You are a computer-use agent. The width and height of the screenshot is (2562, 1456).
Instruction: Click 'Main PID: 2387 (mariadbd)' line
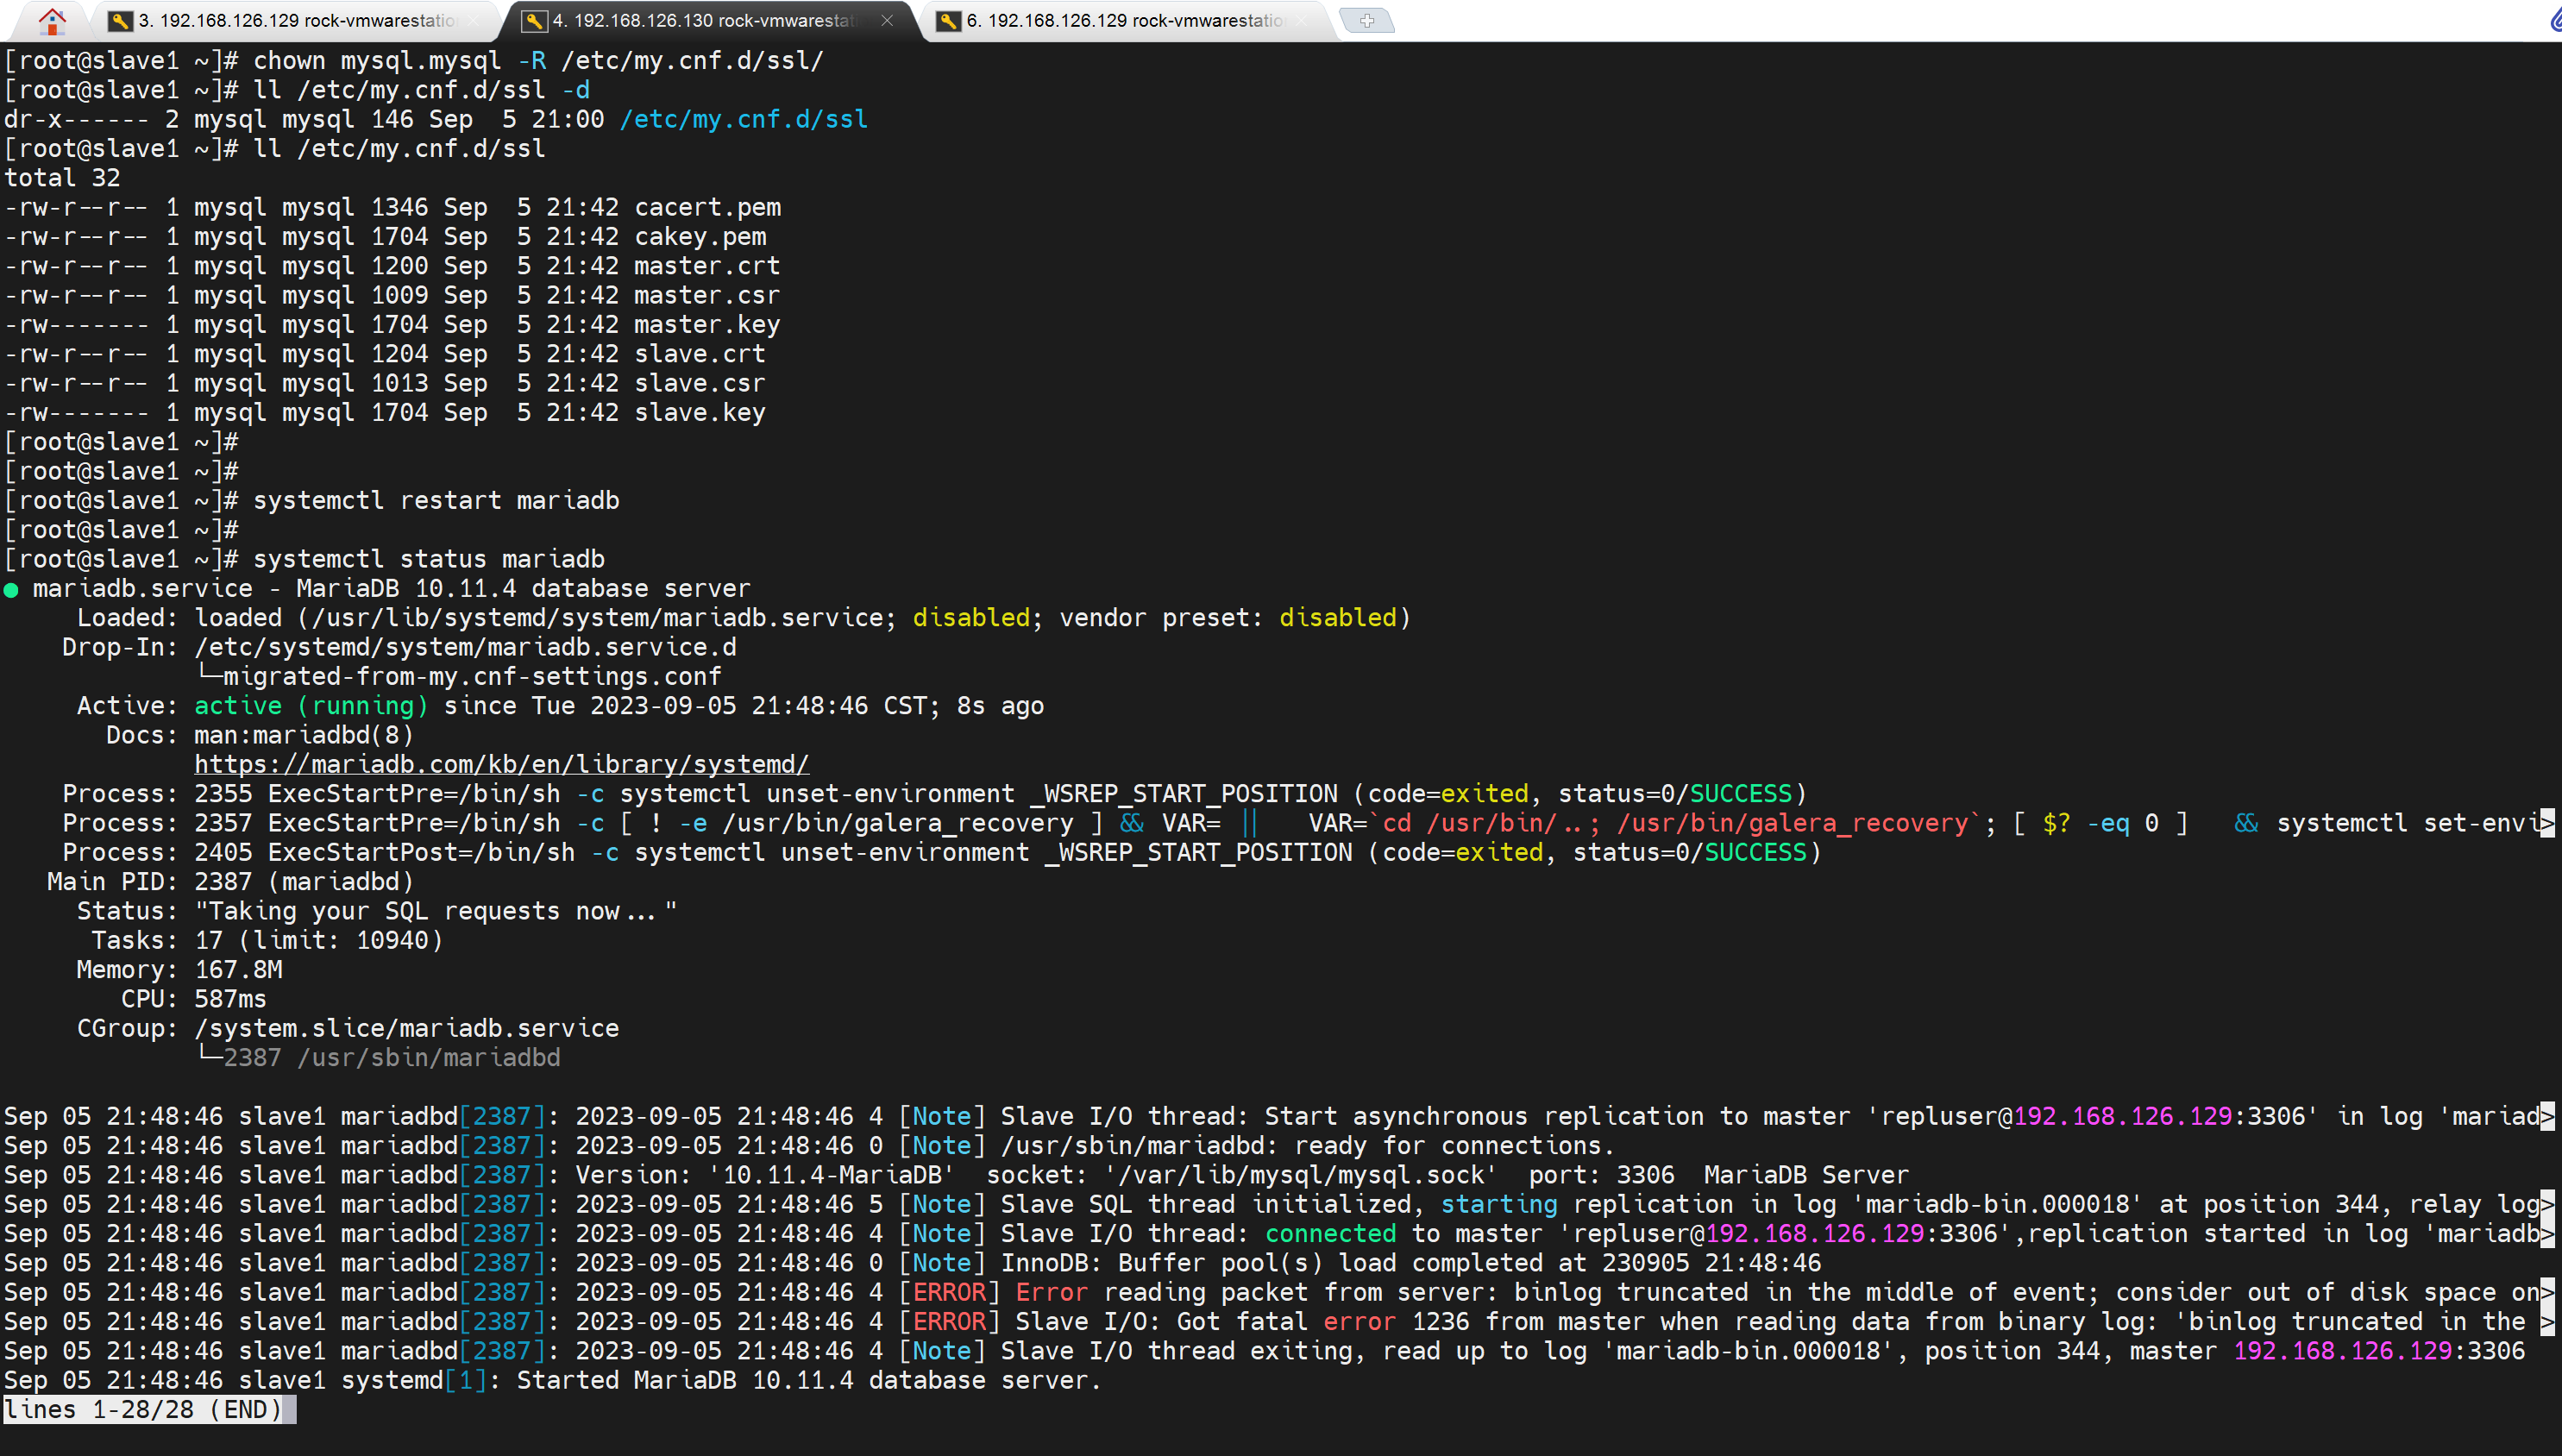tap(230, 882)
